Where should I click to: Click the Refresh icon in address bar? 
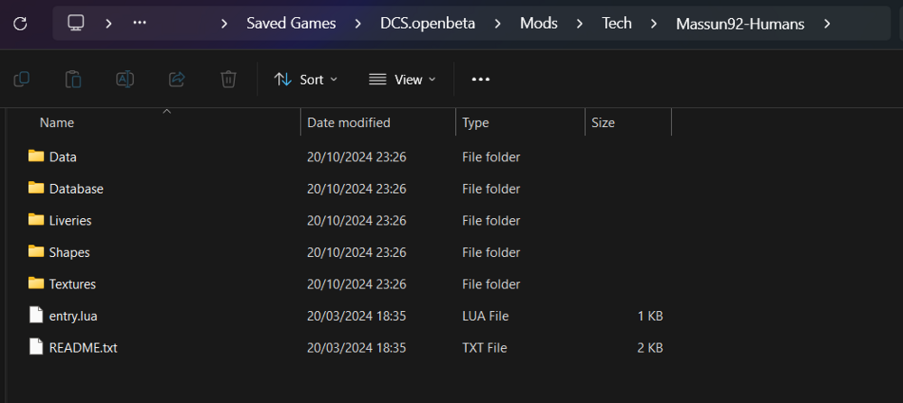pyautogui.click(x=20, y=23)
